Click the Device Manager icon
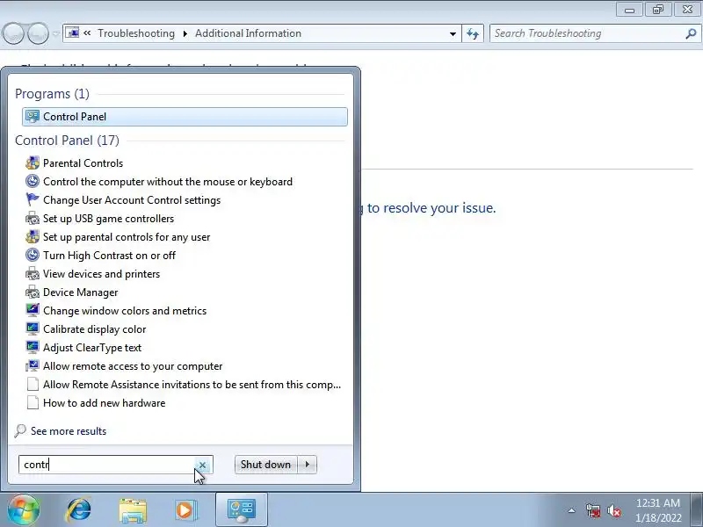This screenshot has width=703, height=527. (33, 292)
